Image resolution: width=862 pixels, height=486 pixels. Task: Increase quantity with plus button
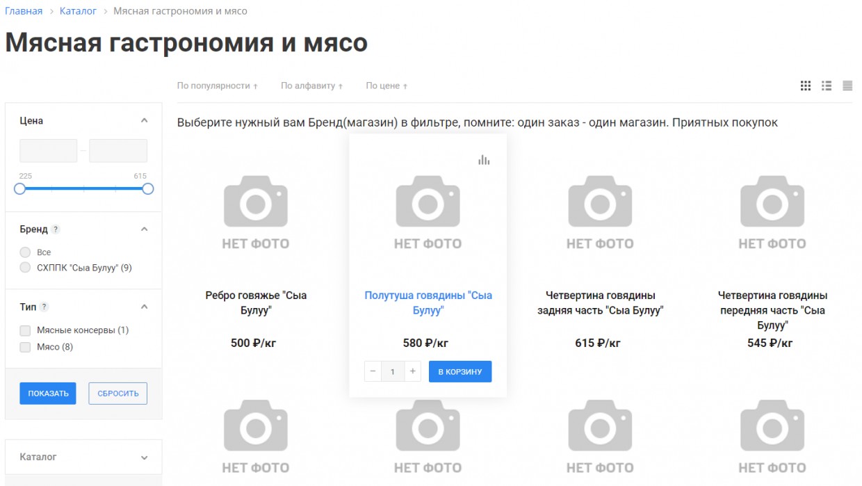tap(413, 371)
